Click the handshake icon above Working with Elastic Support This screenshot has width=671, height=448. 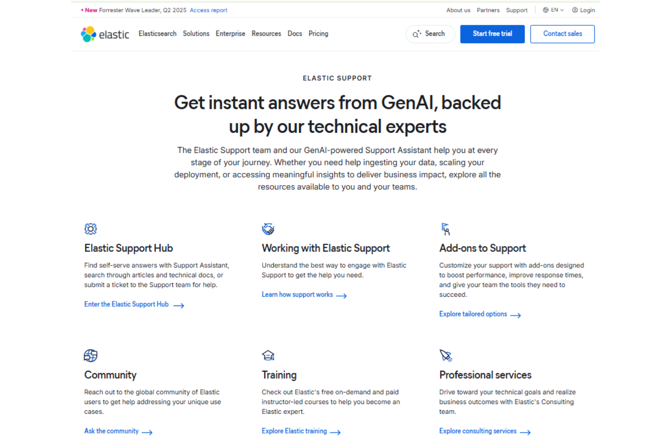[268, 229]
